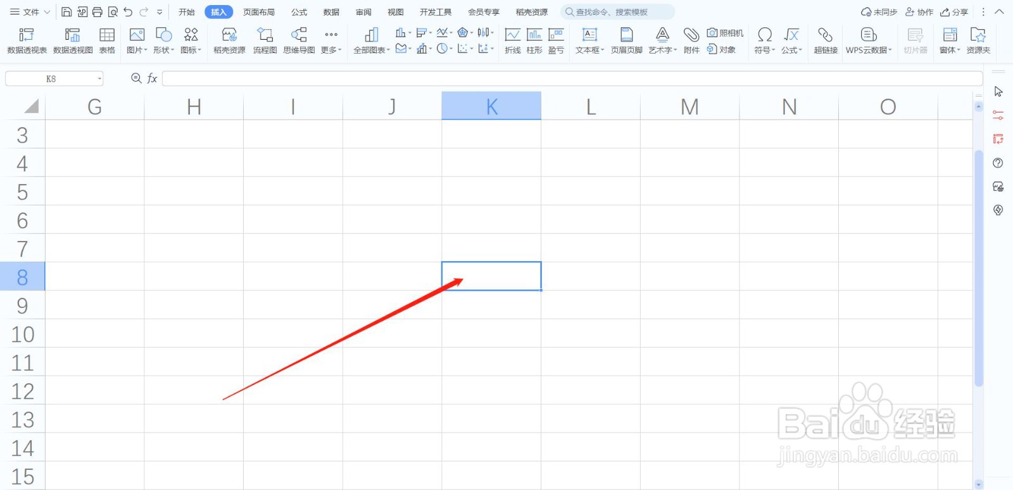Image resolution: width=1013 pixels, height=490 pixels.
Task: Switch to the 视图 tab
Action: [396, 12]
